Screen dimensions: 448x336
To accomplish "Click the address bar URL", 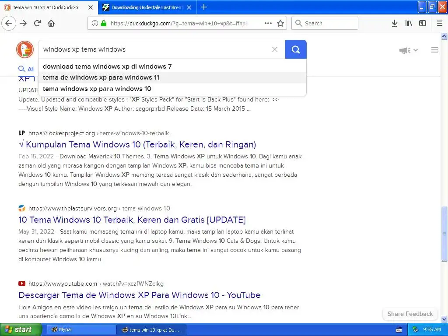I will (179, 24).
